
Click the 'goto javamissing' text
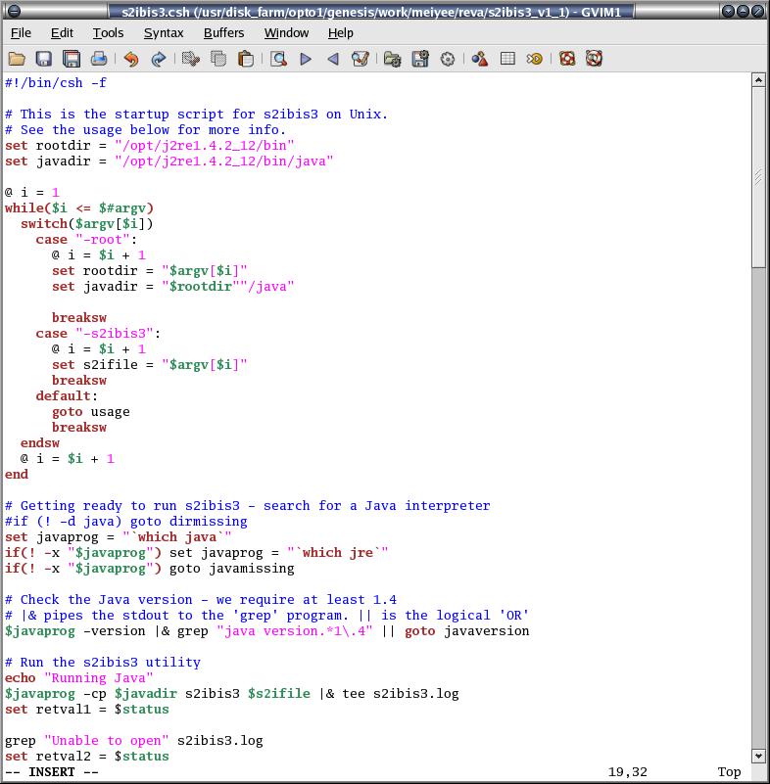point(231,568)
